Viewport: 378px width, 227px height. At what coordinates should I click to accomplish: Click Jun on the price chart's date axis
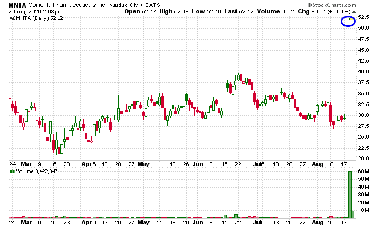(198, 164)
